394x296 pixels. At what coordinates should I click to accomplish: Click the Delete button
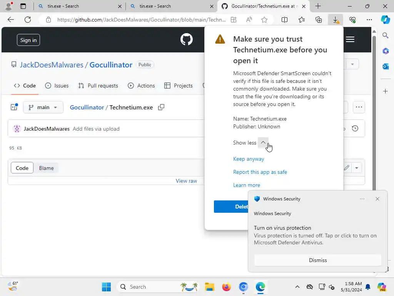[x=231, y=207]
